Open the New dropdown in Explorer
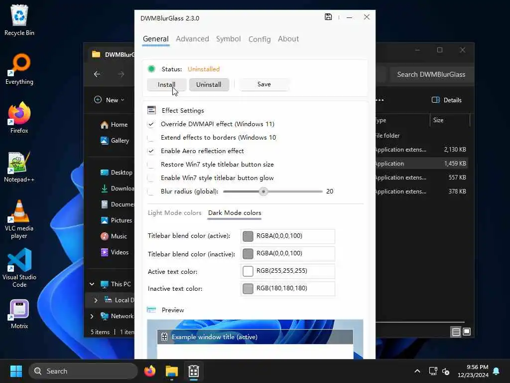This screenshot has height=383, width=510. point(109,100)
